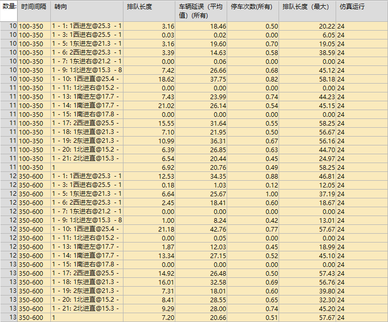This screenshot has width=388, height=322.
Task: Click the max queue cell showing 38.59
Action: (307, 52)
